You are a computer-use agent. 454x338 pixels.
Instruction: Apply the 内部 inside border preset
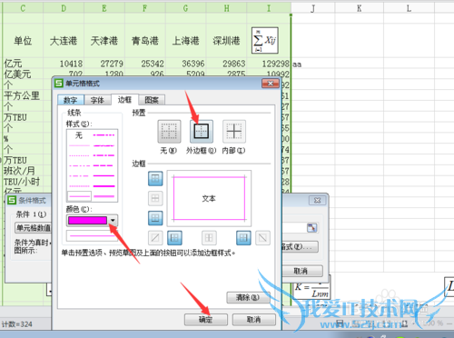tap(234, 131)
